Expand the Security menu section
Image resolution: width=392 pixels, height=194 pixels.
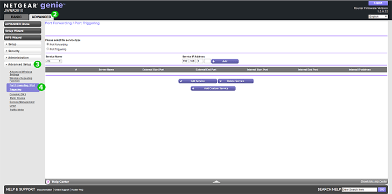[23, 51]
